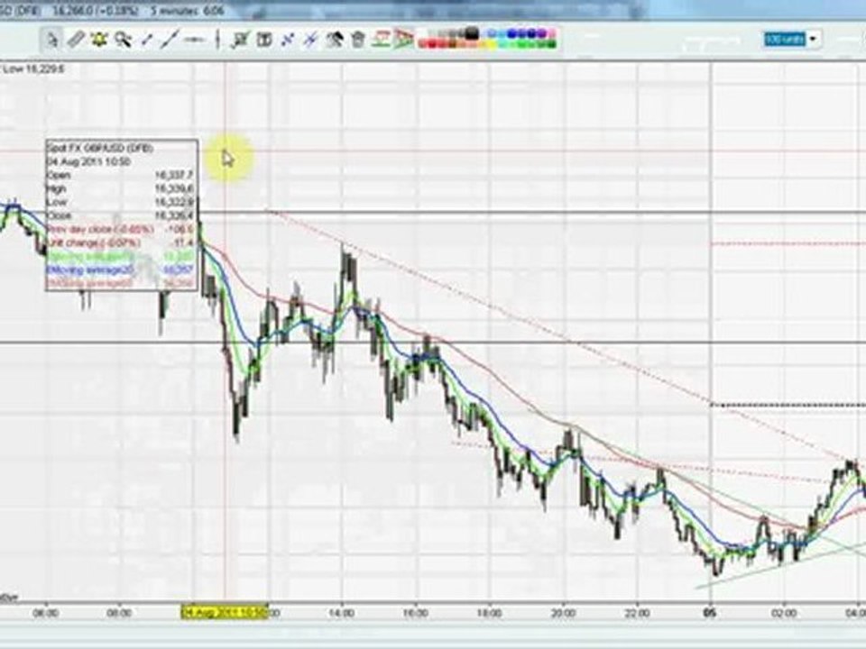Click the Close value row in tooltip

coord(120,215)
